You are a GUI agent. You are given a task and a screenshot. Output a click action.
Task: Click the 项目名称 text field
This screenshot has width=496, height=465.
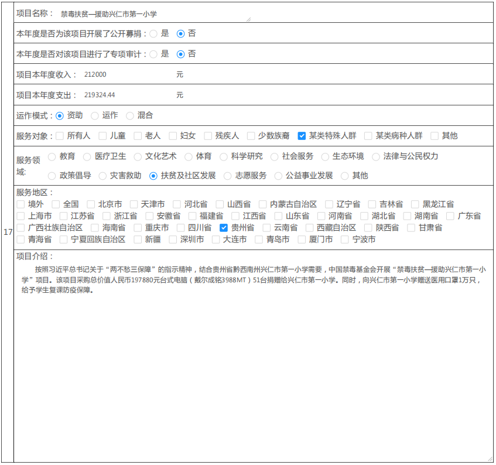click(x=153, y=14)
